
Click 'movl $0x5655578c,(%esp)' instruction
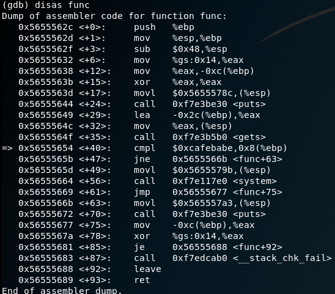(x=202, y=93)
